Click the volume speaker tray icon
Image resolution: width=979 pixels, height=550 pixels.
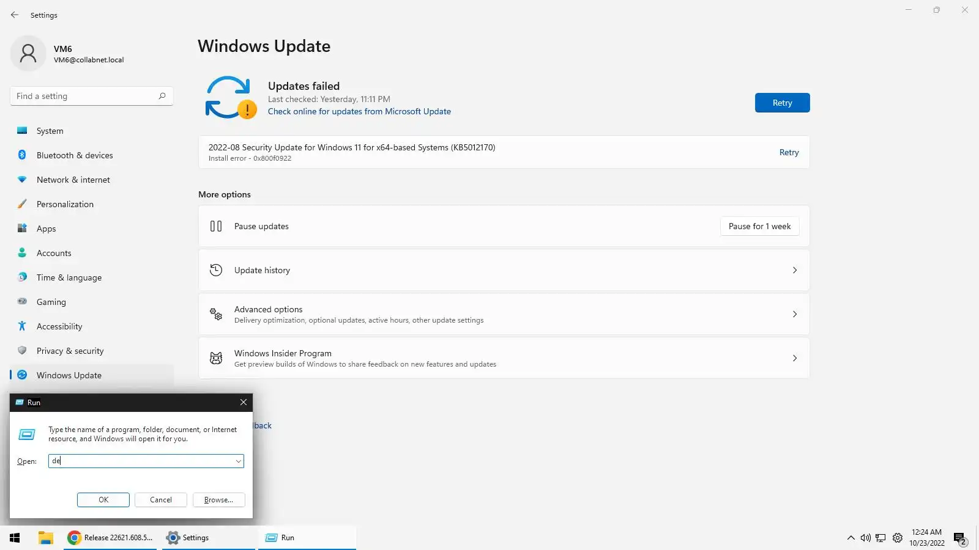[x=865, y=538]
